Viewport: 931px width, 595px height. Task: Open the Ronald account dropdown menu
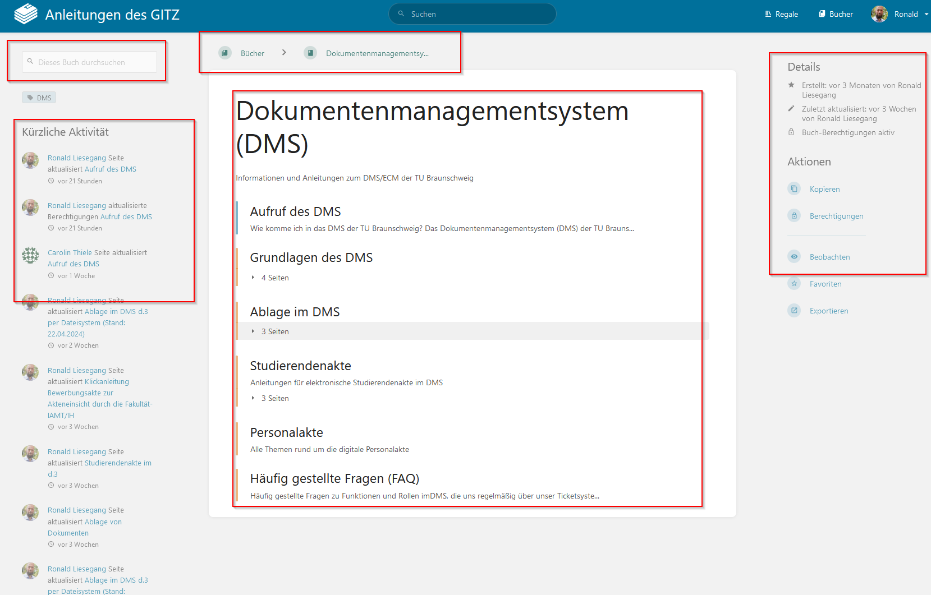tap(907, 14)
